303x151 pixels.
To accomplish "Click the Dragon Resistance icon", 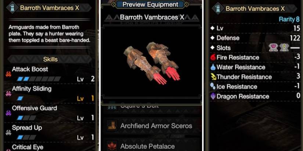I will click(x=213, y=97).
